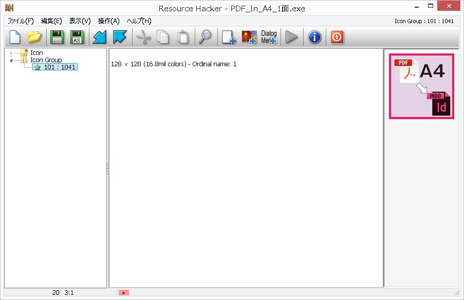Collapse the Icon Group tree node

[11, 60]
